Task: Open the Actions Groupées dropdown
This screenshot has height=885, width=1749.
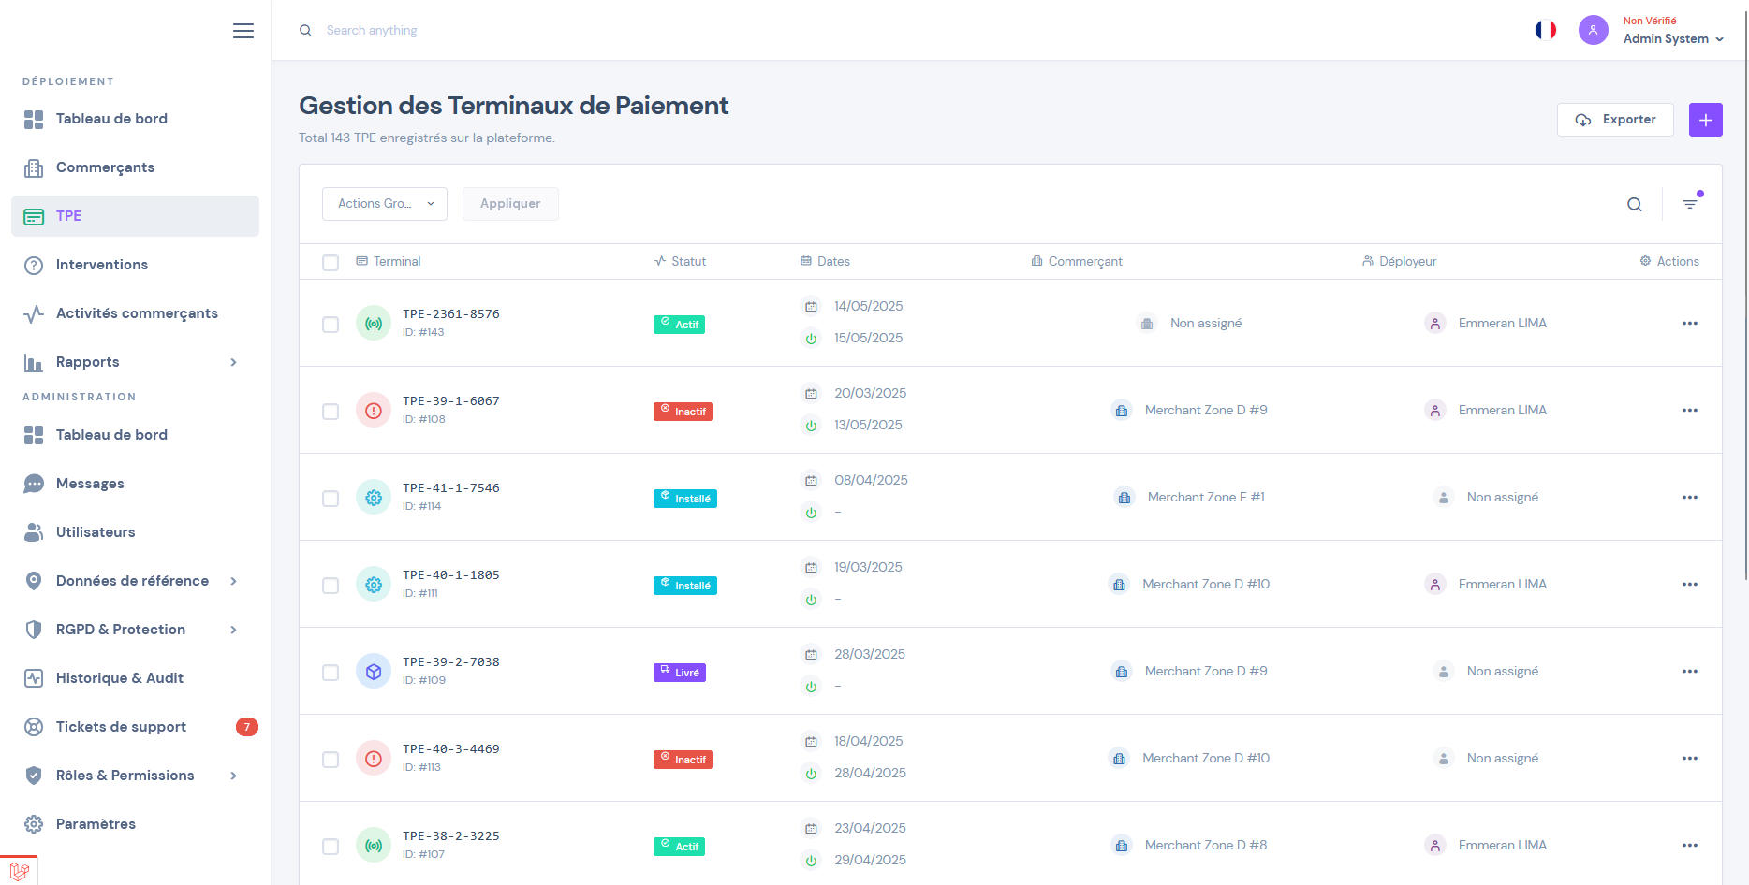Action: tap(384, 204)
